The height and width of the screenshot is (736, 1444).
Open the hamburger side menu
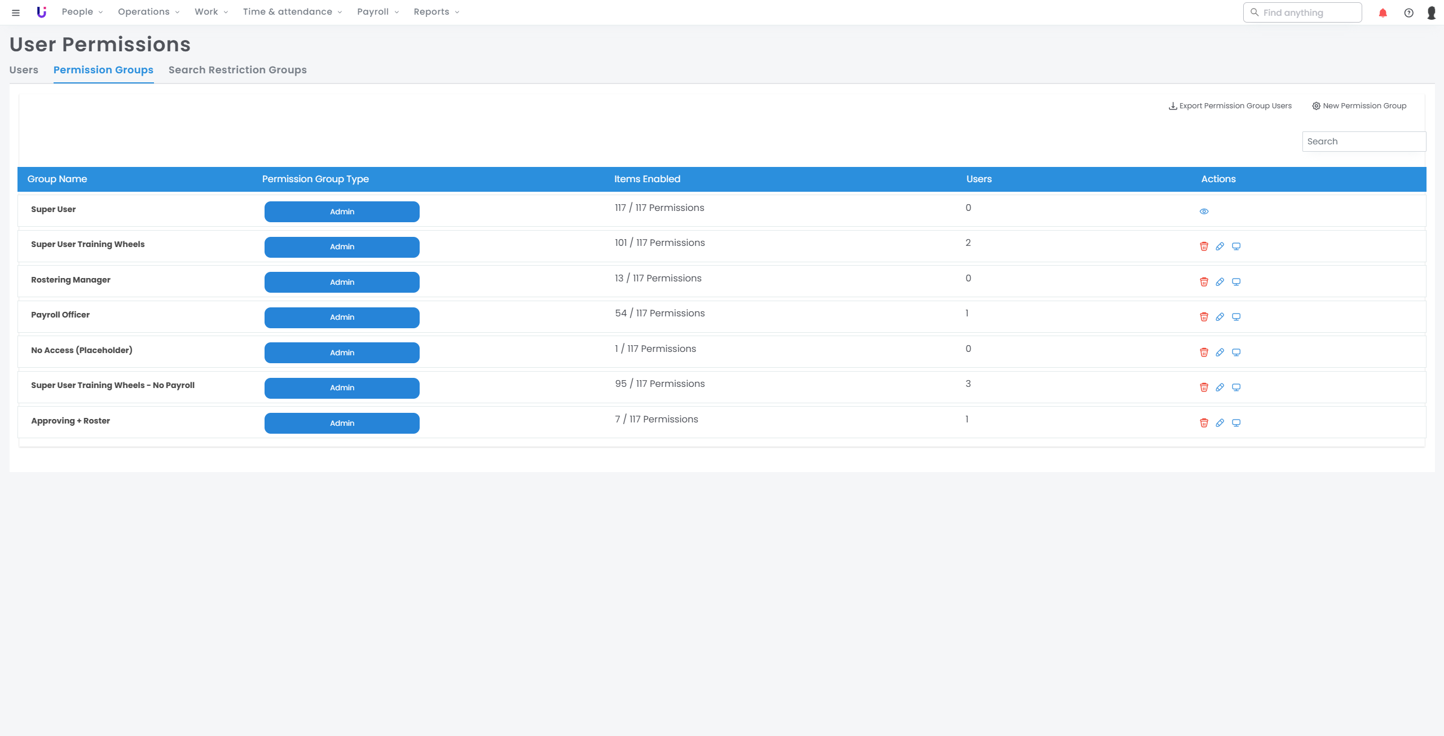[x=16, y=12]
